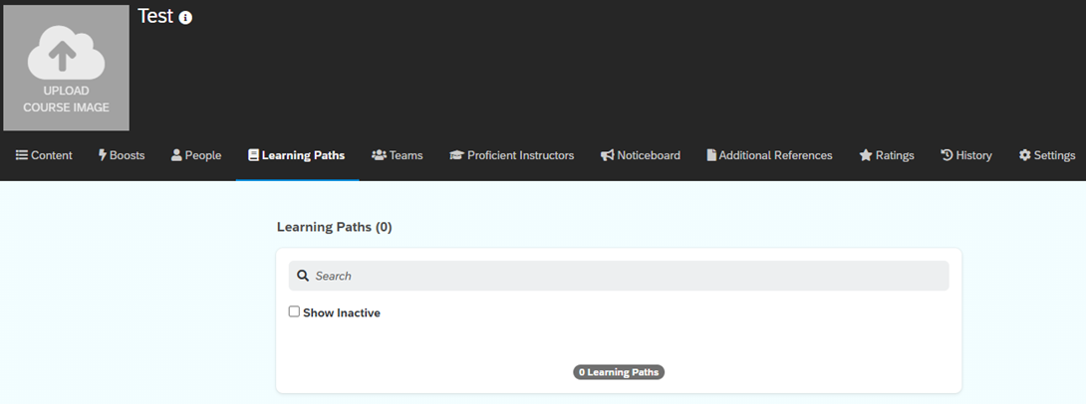Focus the Search learning paths field
Image resolution: width=1086 pixels, height=404 pixels.
[619, 276]
